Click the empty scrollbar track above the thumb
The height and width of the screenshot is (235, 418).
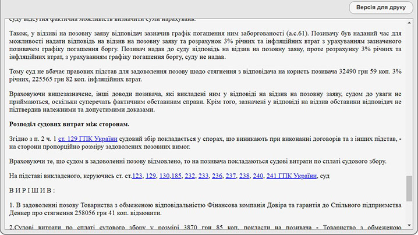[x=409, y=101]
